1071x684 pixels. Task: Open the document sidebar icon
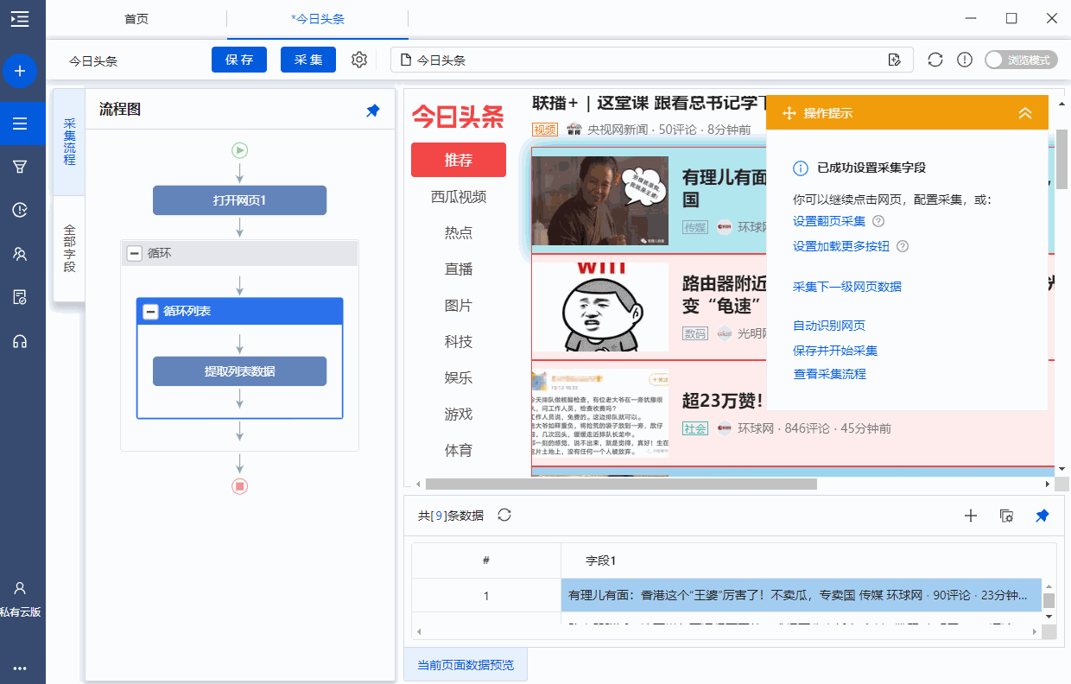pos(20,297)
